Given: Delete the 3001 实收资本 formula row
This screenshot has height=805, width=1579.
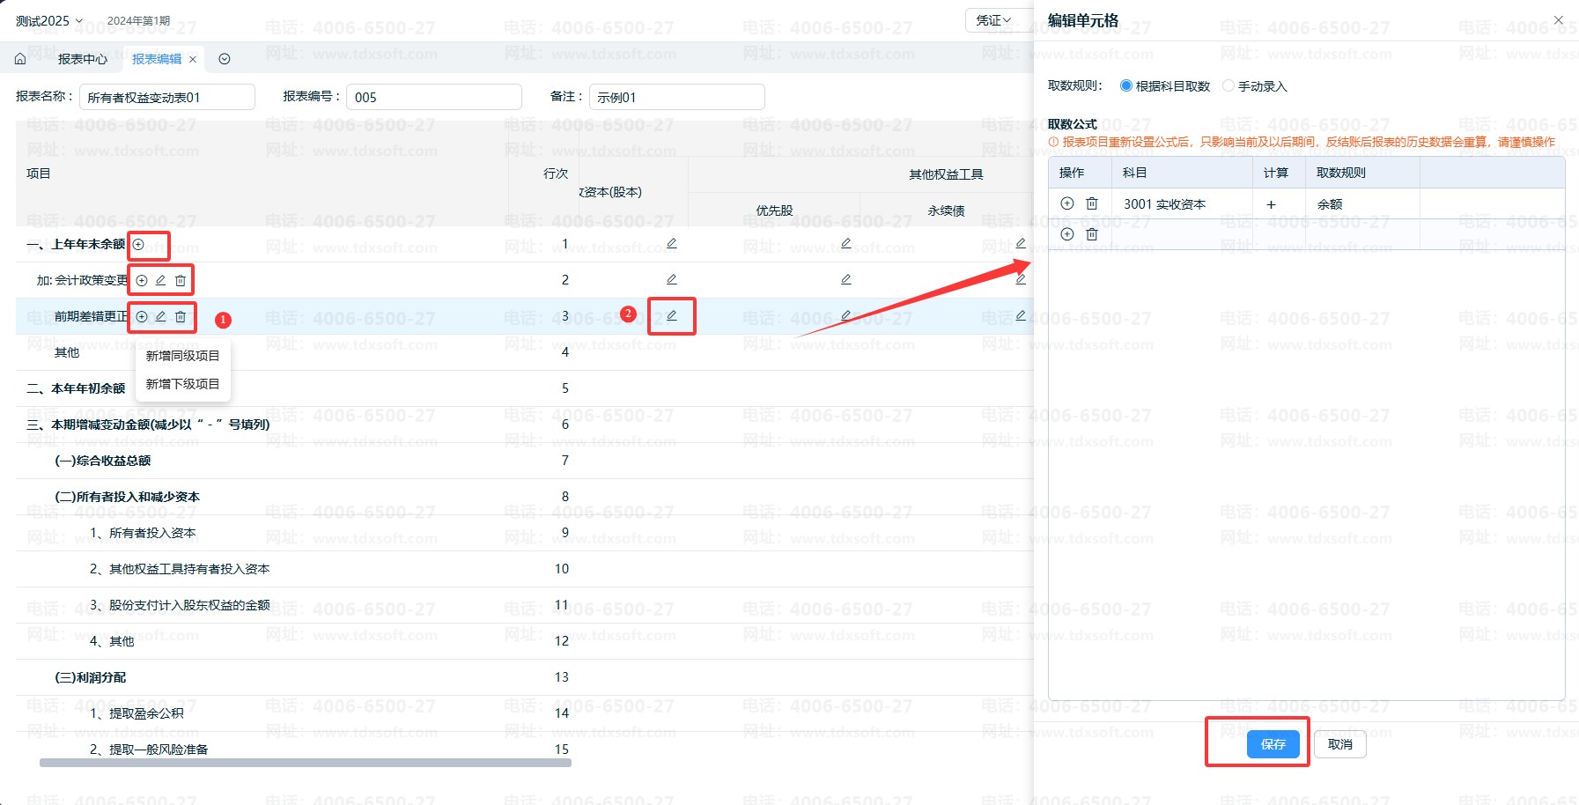Looking at the screenshot, I should point(1092,203).
